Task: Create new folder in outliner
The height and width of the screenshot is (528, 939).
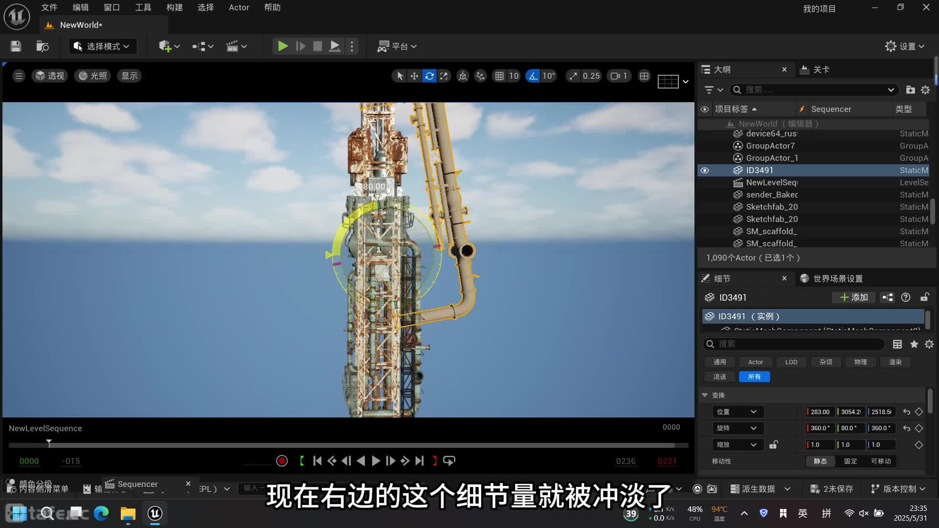Action: [910, 90]
